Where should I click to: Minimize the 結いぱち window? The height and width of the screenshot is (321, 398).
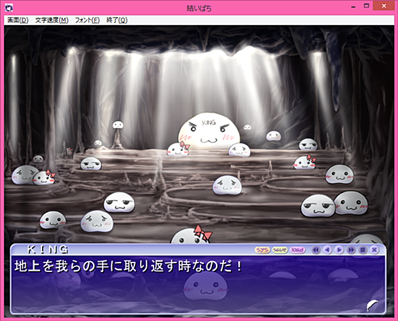353,7
